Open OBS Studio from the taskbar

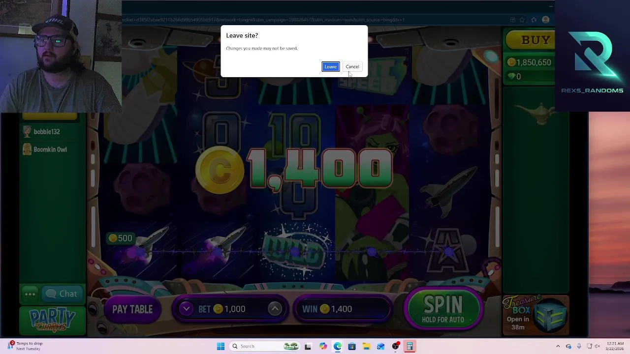pos(395,346)
